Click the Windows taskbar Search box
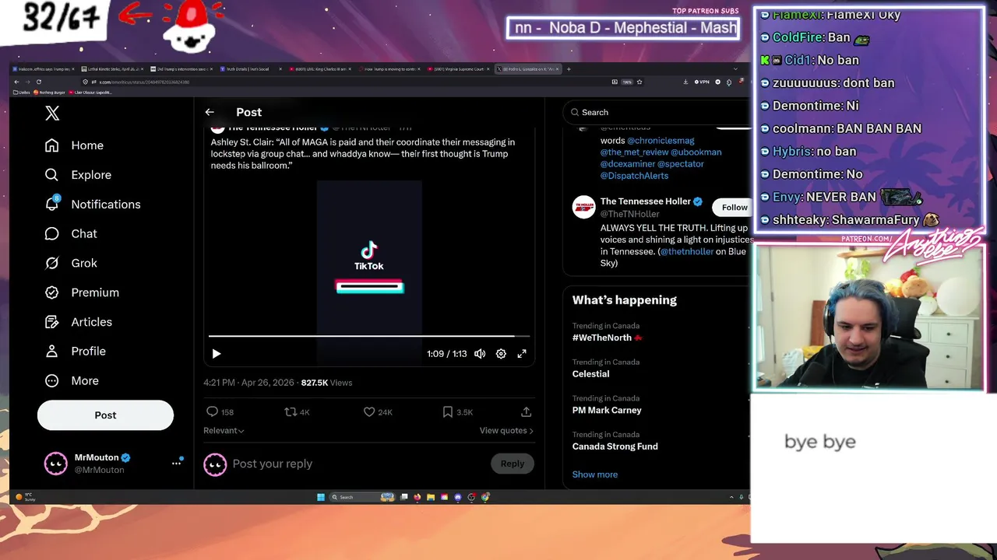 coord(362,497)
